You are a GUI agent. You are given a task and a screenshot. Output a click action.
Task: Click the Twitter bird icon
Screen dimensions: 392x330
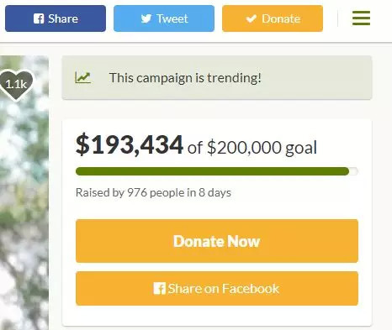146,18
